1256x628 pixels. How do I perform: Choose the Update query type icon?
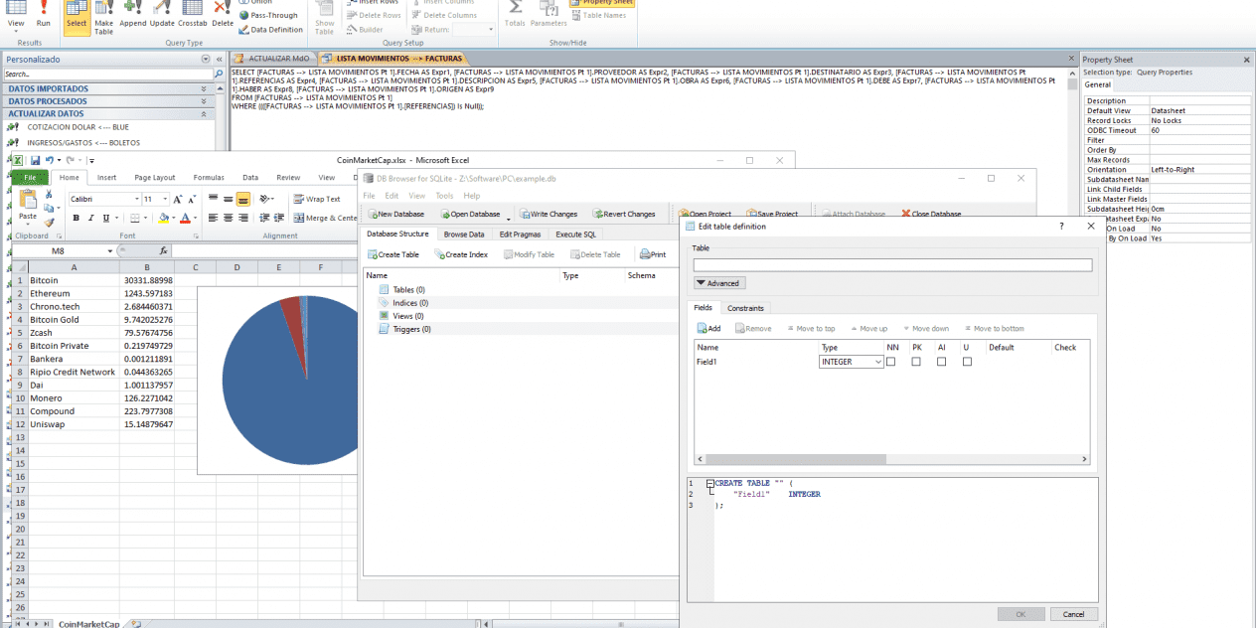(x=162, y=15)
